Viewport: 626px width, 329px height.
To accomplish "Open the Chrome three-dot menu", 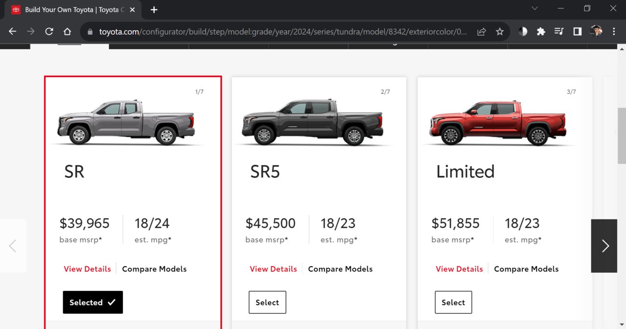I will click(x=614, y=31).
